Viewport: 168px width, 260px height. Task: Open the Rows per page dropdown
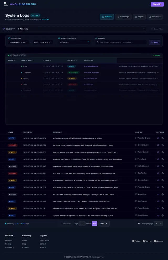[x=158, y=223]
